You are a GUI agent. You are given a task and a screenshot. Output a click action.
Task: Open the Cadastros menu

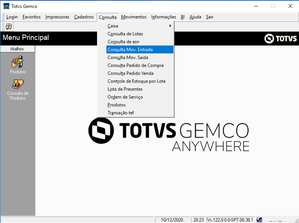(x=84, y=17)
